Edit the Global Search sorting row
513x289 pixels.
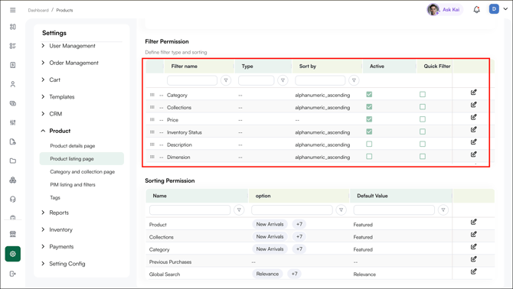[473, 271]
